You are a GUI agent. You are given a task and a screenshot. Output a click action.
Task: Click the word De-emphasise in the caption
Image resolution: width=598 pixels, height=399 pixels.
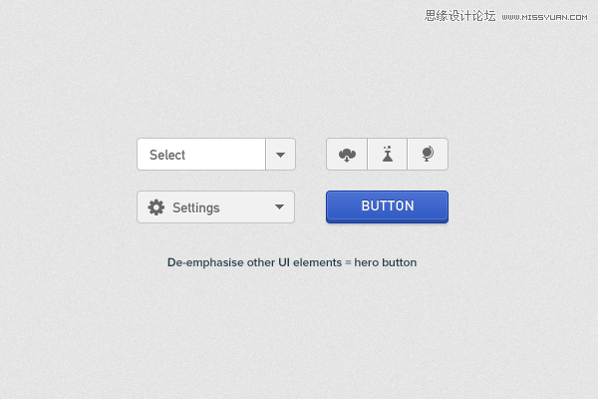(204, 263)
